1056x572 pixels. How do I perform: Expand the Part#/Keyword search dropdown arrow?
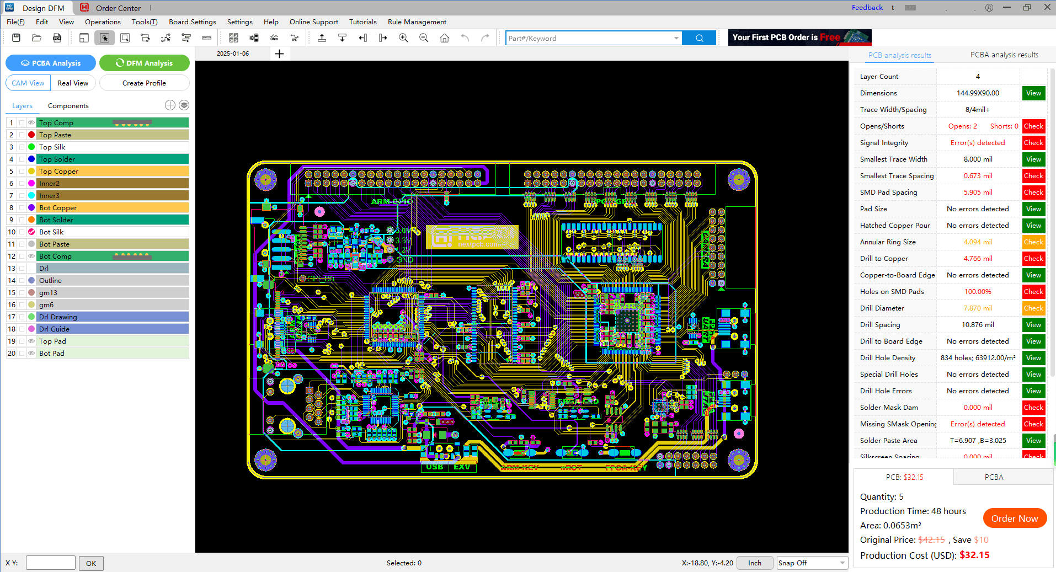[676, 38]
